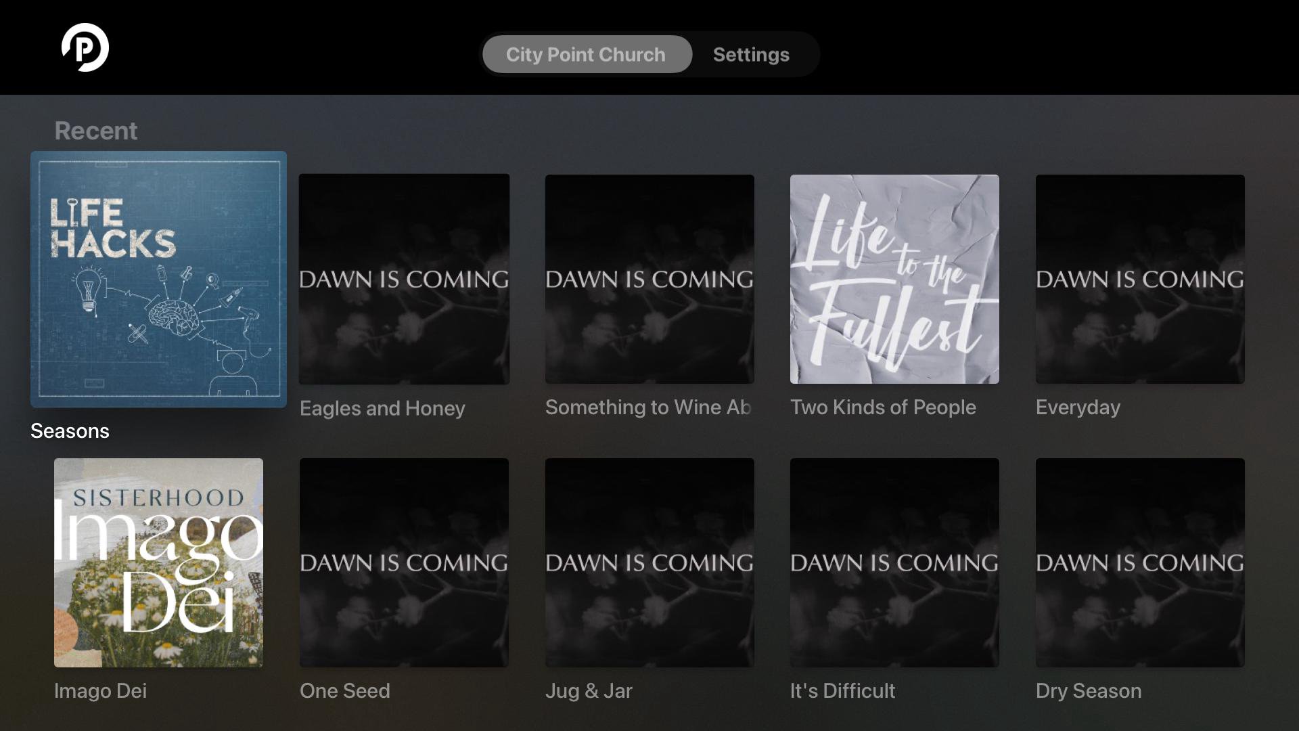Viewport: 1299px width, 731px height.
Task: Click the Dry Season title text
Action: click(x=1089, y=691)
